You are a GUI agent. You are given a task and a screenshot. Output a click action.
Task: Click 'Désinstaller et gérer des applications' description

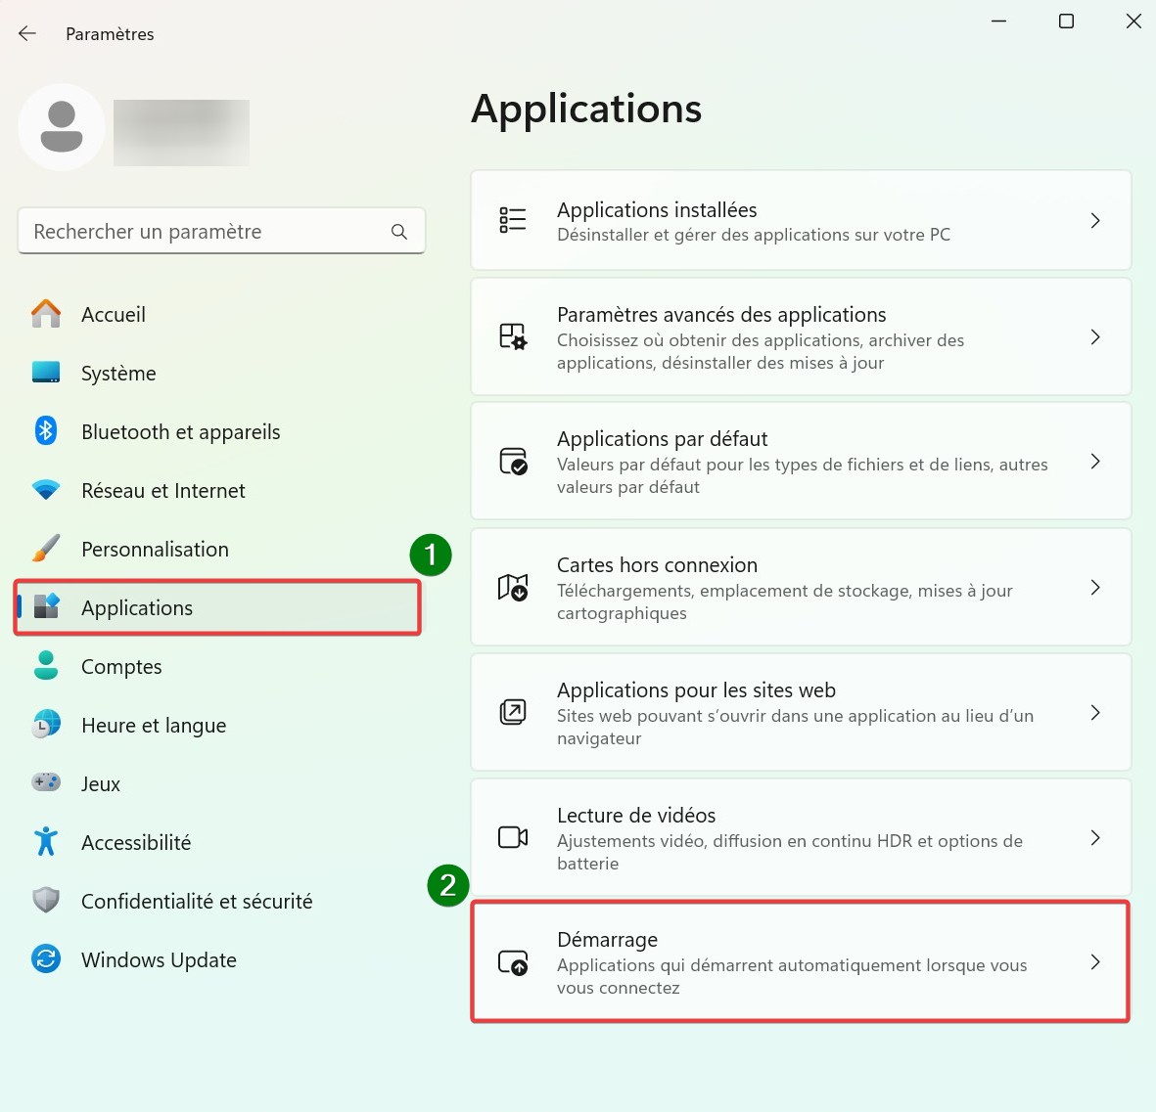pos(754,235)
